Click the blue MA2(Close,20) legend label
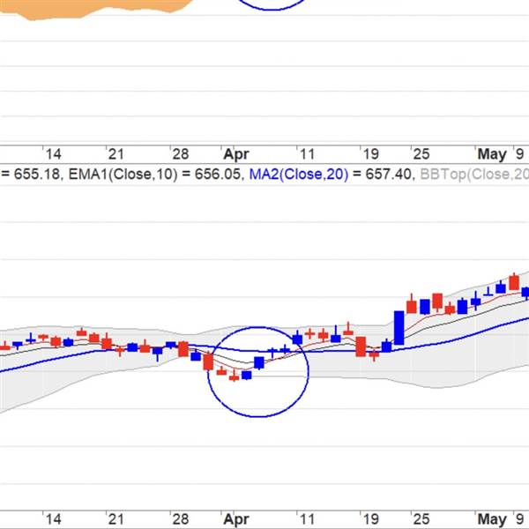 pyautogui.click(x=299, y=174)
